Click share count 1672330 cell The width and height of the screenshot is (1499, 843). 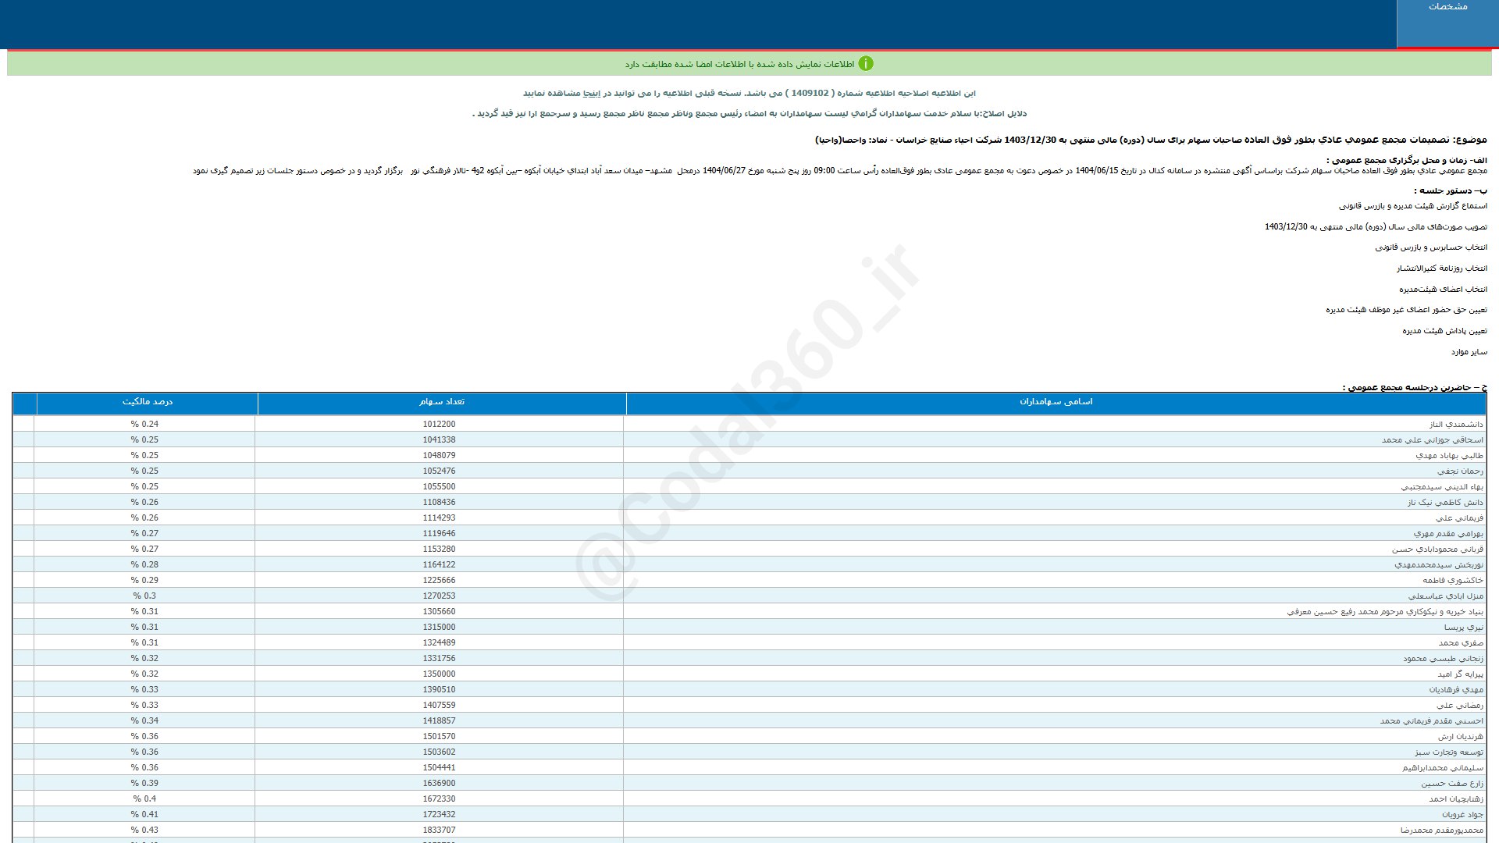click(439, 799)
